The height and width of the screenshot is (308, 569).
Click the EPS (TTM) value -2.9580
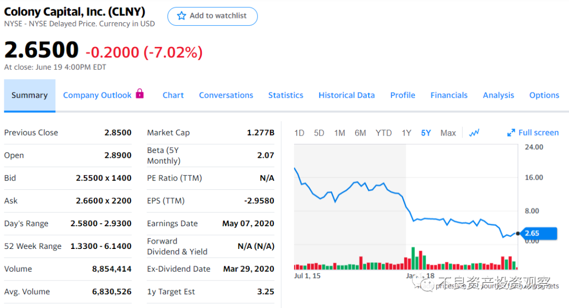[259, 200]
